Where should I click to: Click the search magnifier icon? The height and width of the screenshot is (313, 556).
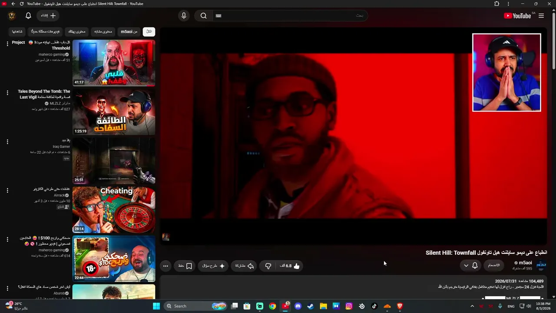click(x=203, y=16)
